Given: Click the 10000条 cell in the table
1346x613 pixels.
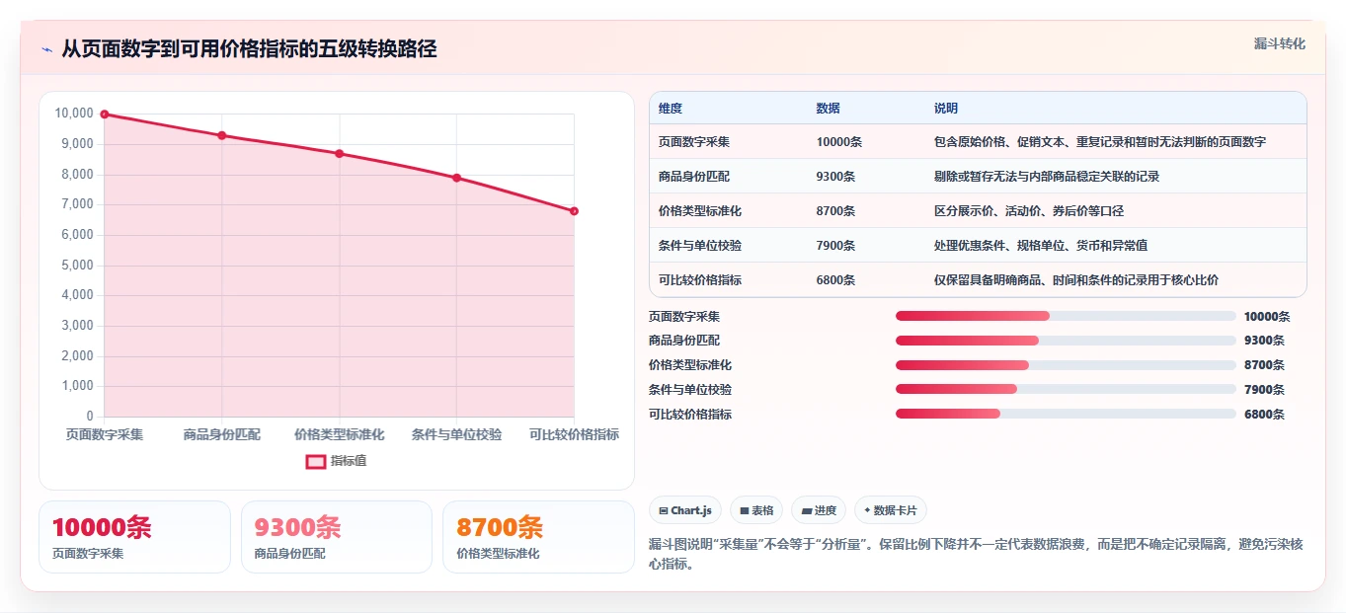Looking at the screenshot, I should tap(839, 142).
